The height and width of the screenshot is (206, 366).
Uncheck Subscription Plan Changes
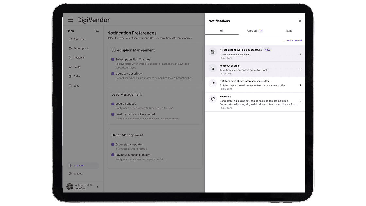(x=113, y=60)
